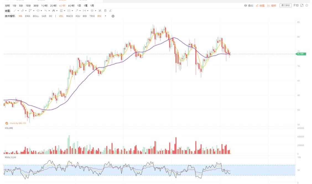Screen dimensions: 312x184
Task: Select the 15分 timeframe tab
Action: (x=28, y=6)
